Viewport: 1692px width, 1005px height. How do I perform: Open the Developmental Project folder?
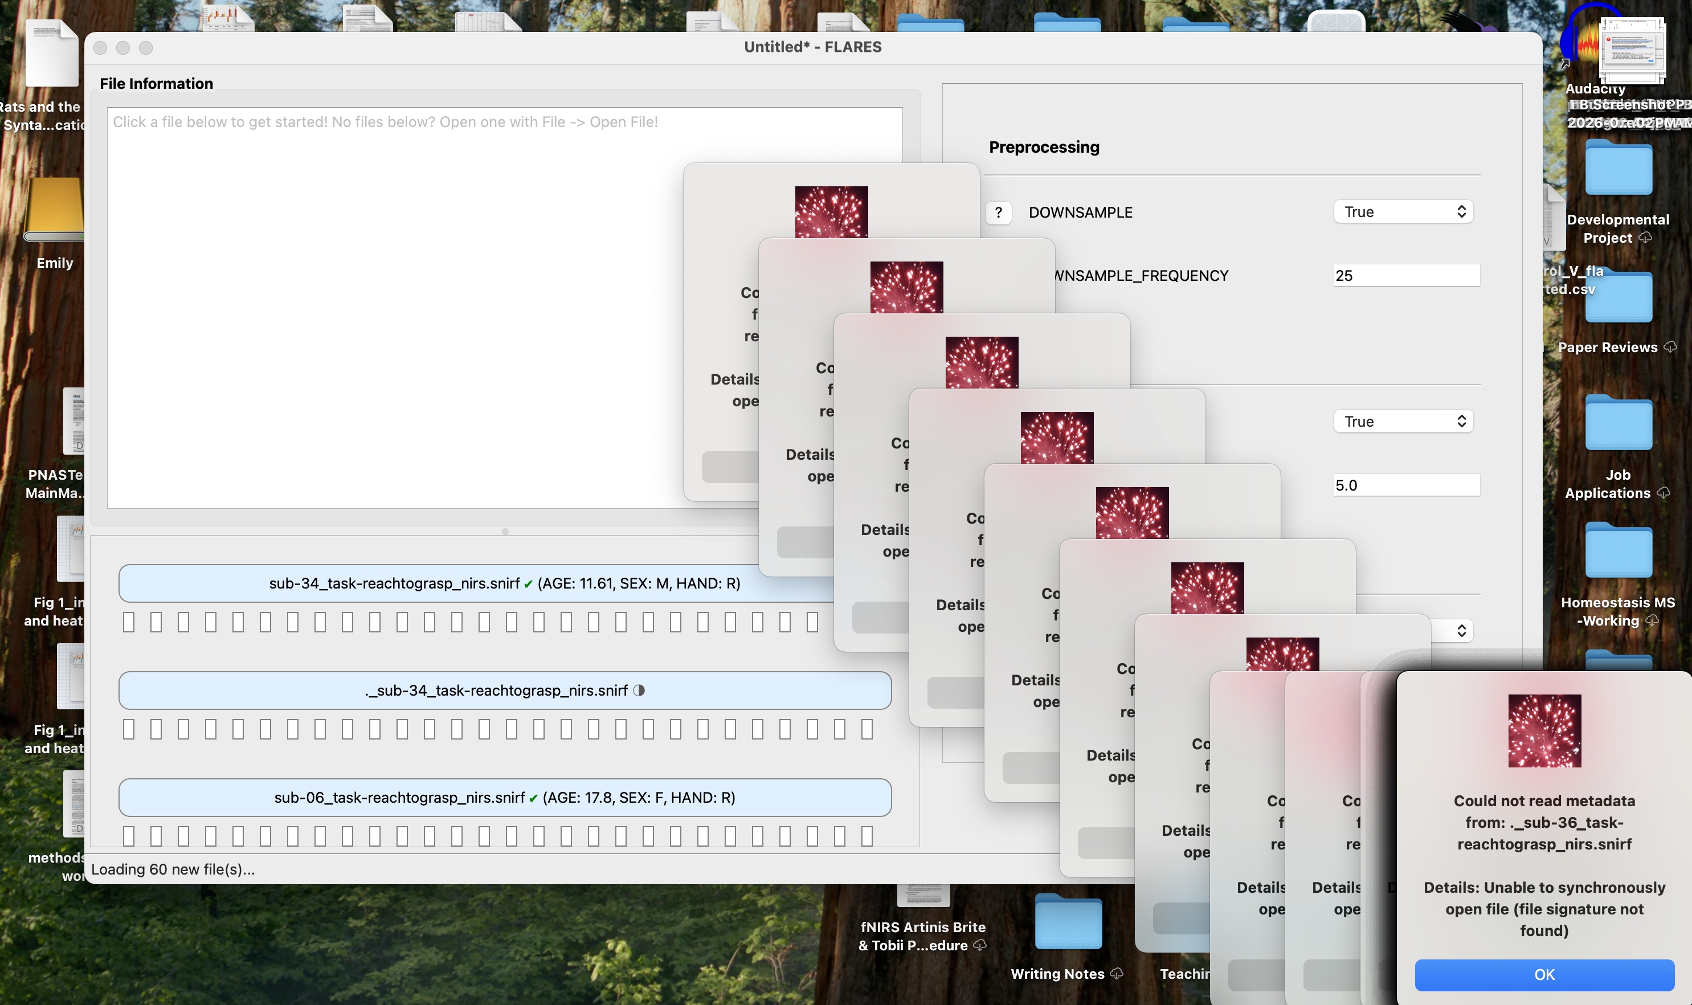coord(1617,169)
